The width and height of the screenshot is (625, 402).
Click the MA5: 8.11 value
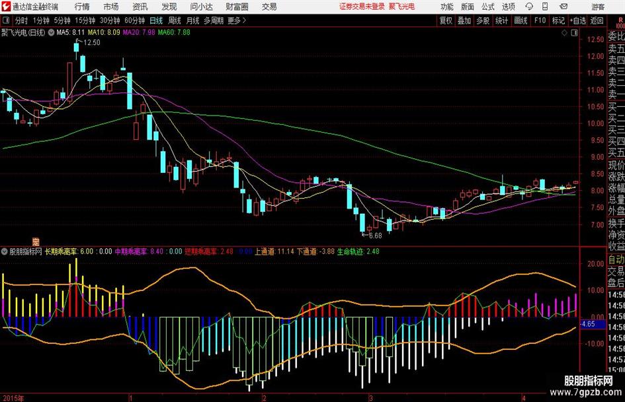tap(71, 32)
